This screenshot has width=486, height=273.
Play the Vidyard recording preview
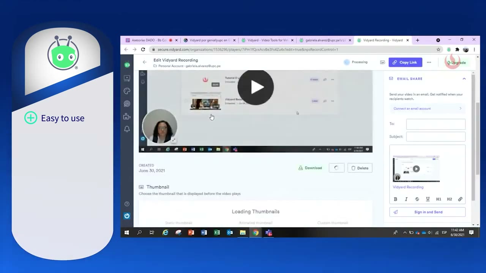tap(256, 87)
